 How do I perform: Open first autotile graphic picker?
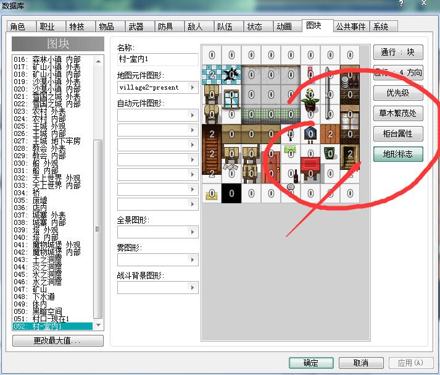[193, 115]
